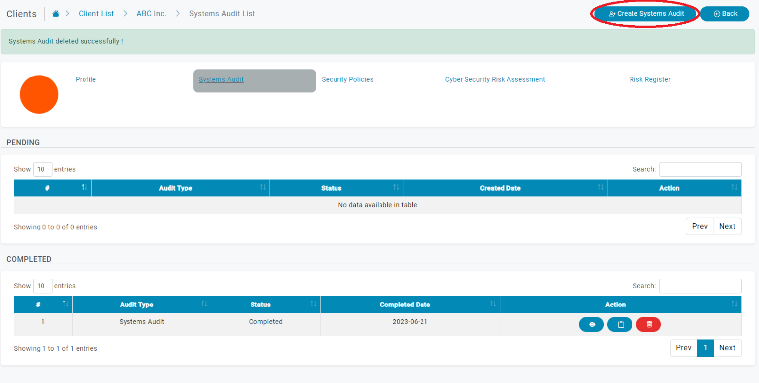The height and width of the screenshot is (383, 759).
Task: Sort the Audit Type column in PENDING table
Action: point(262,188)
